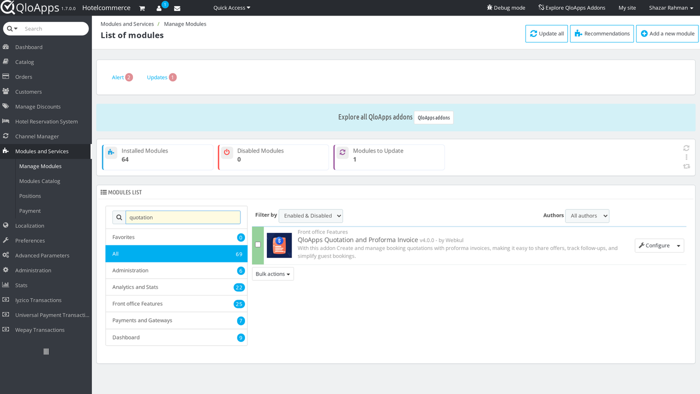Refresh the module stats panel icon

686,148
